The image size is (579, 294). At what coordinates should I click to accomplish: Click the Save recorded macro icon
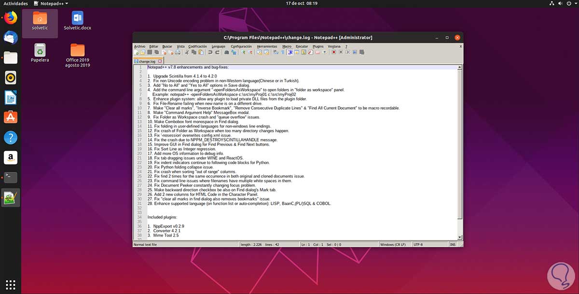[362, 52]
